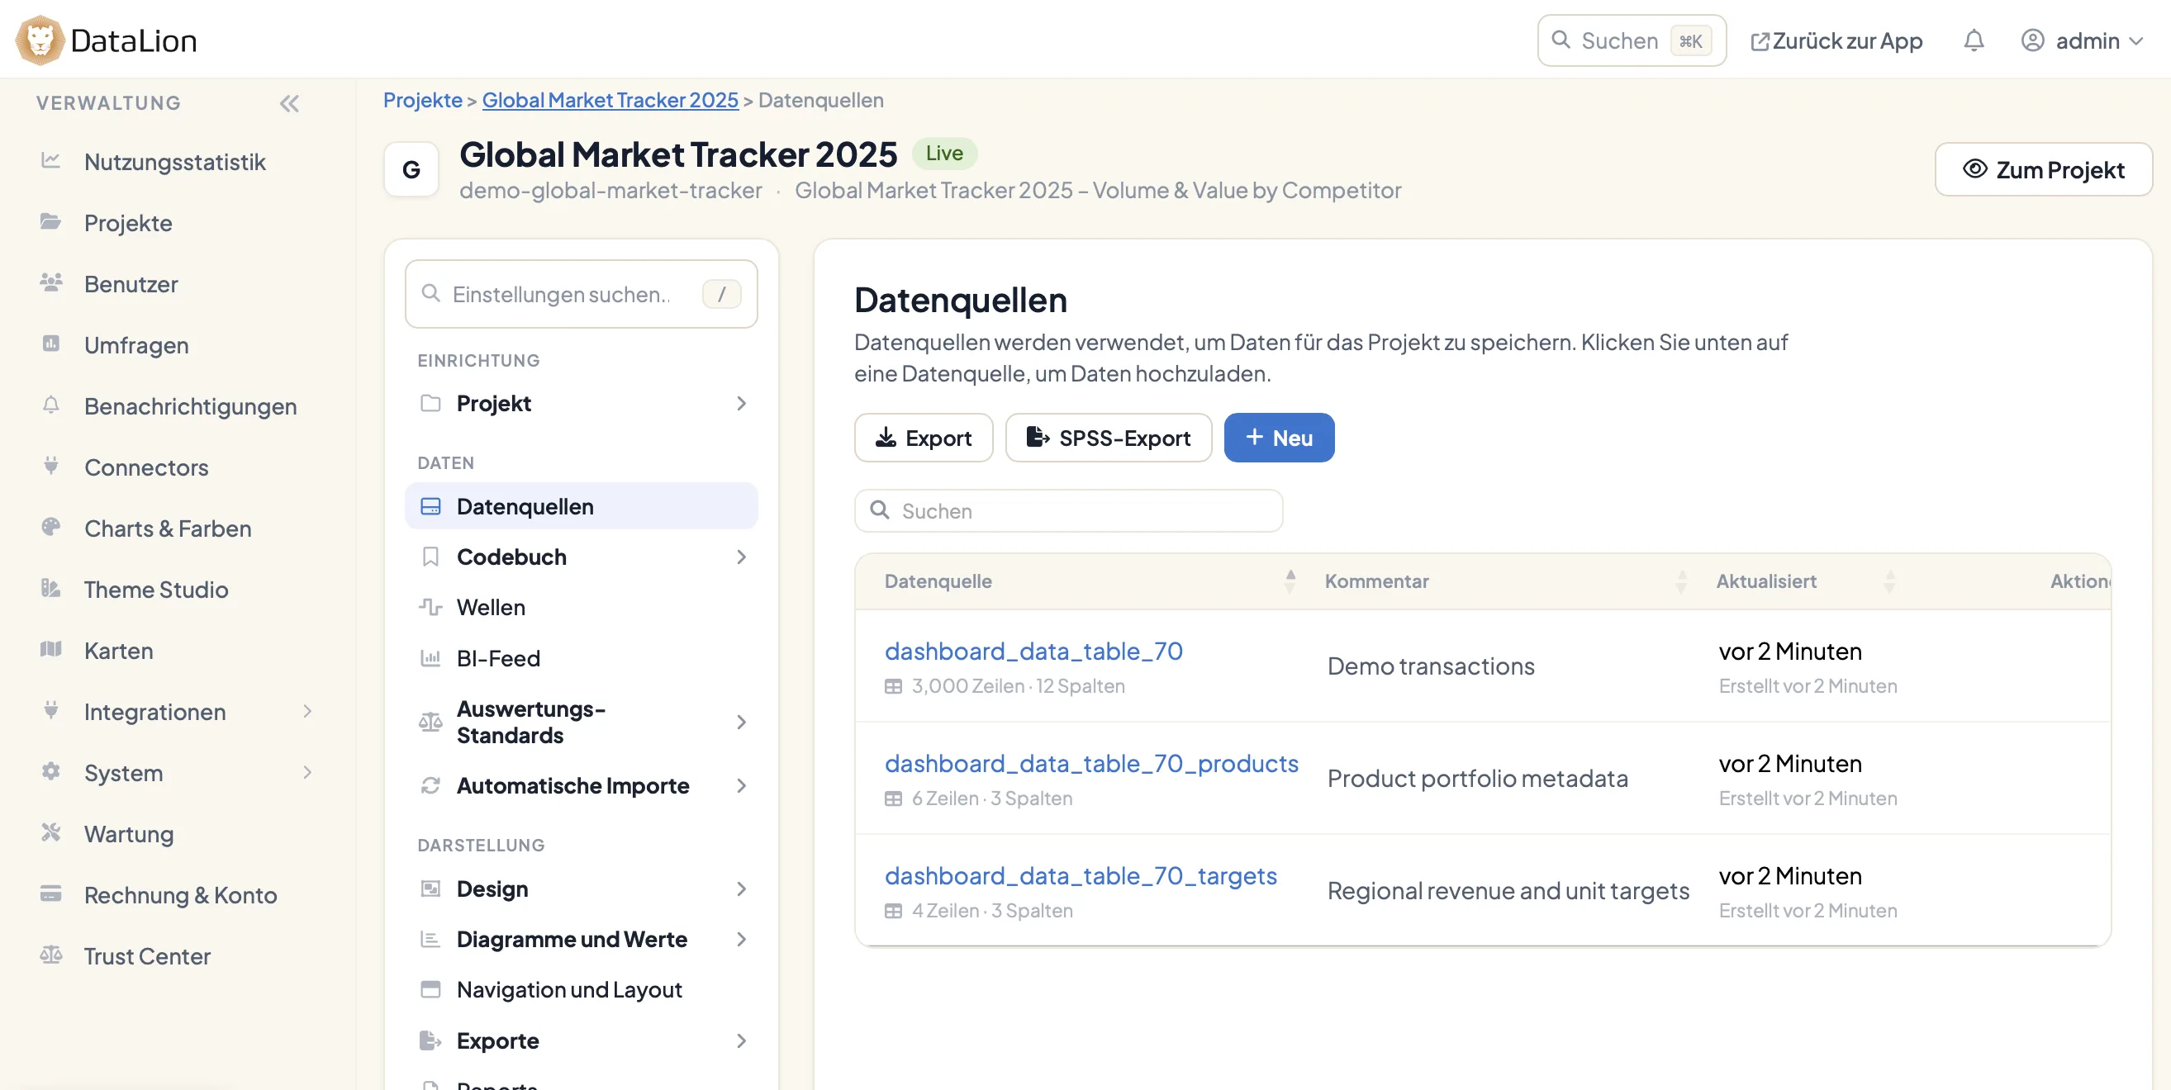
Task: Click the 'Regional revenue and unit targets' comment
Action: point(1508,890)
